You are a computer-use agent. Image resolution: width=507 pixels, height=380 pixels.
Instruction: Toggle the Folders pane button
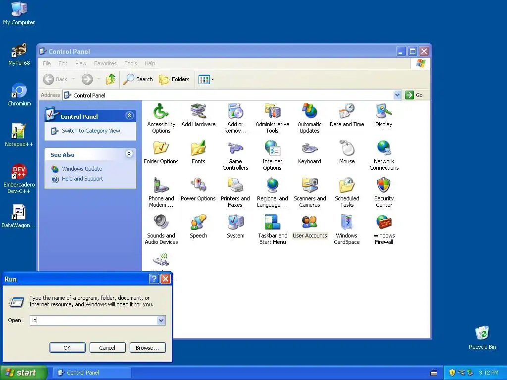174,79
